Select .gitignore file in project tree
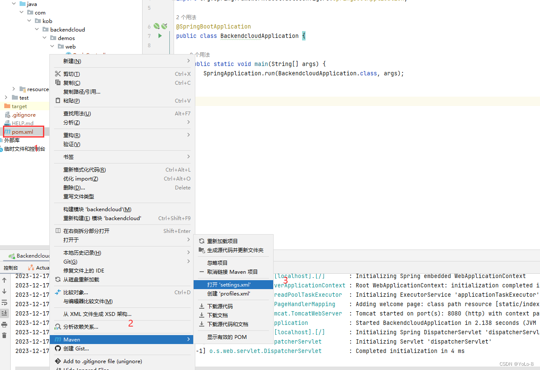The height and width of the screenshot is (370, 540). pyautogui.click(x=23, y=115)
